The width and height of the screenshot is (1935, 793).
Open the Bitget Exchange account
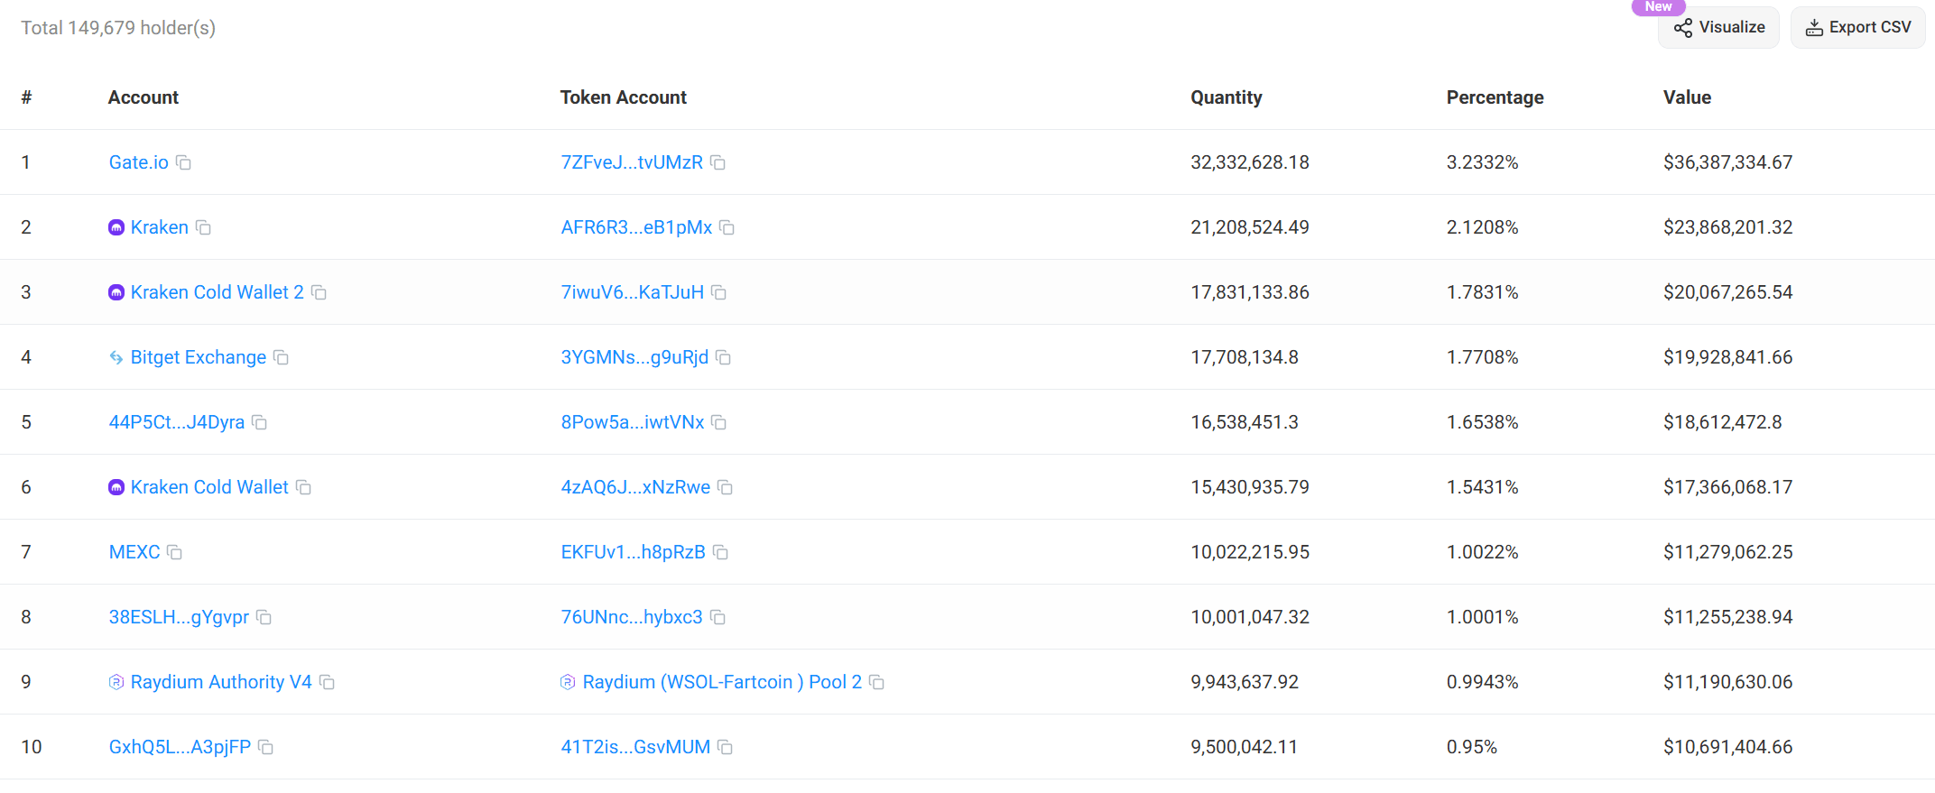tap(199, 357)
